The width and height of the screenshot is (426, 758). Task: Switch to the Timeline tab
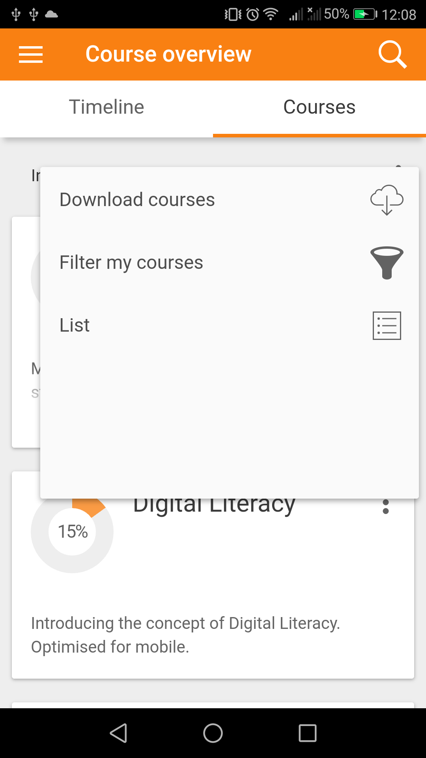tap(106, 107)
